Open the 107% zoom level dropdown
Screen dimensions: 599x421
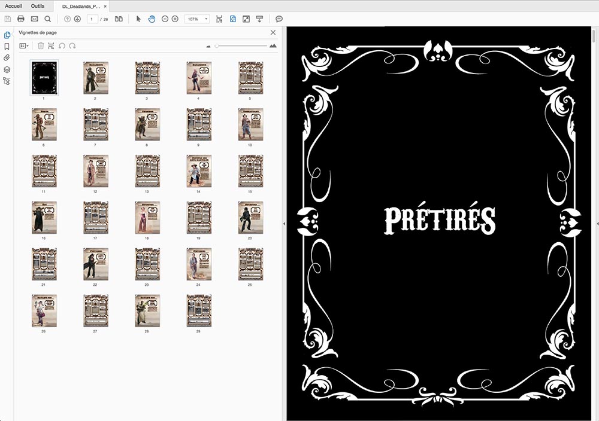206,19
